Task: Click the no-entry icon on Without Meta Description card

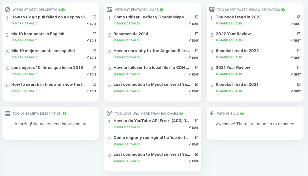Action: coord(7,9)
